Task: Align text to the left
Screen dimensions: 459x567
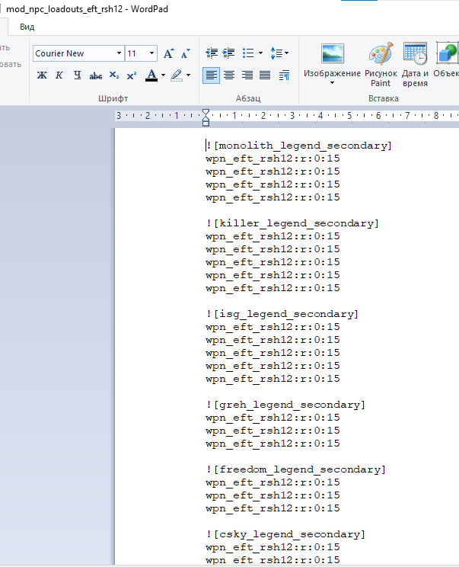Action: tap(212, 75)
